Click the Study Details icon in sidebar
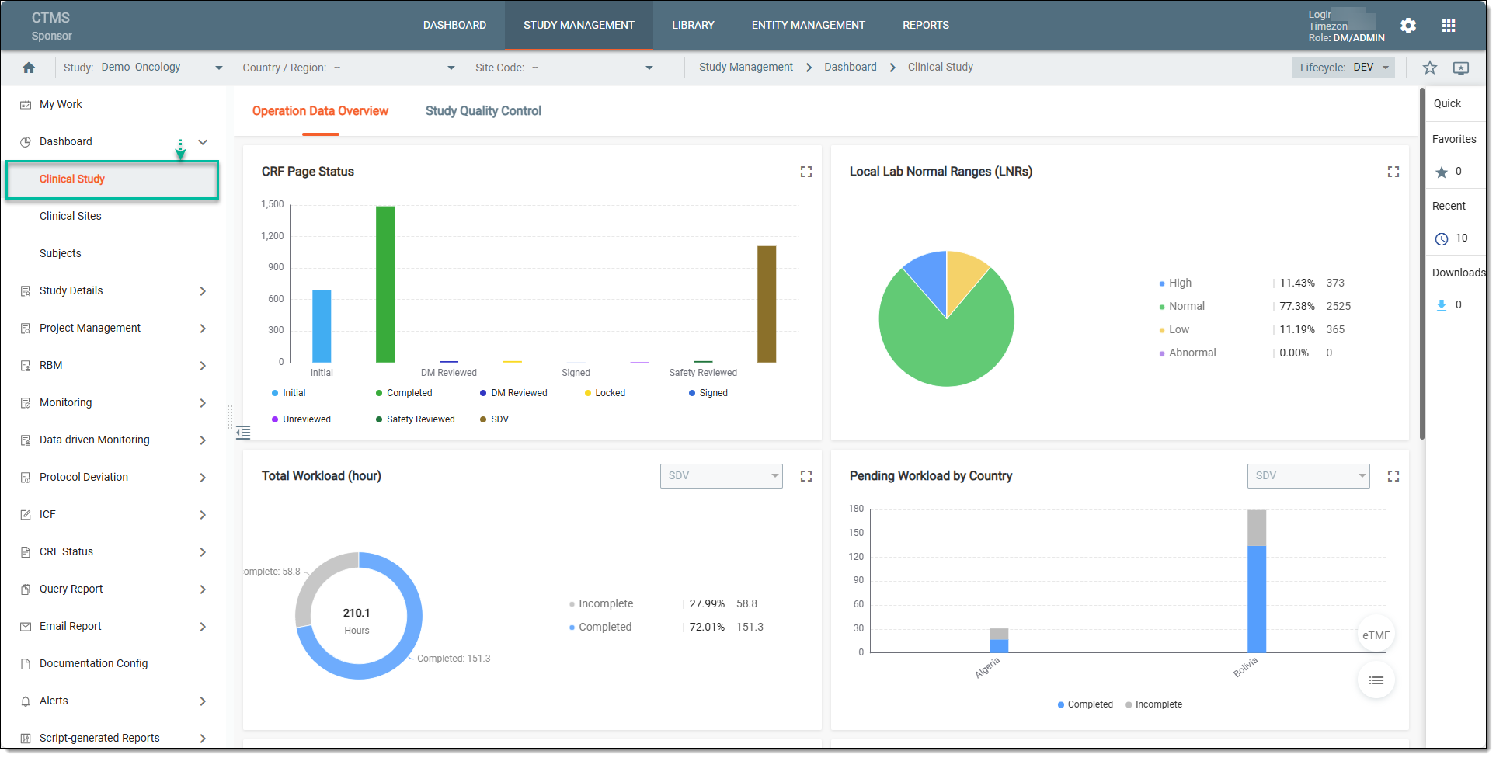This screenshot has width=1496, height=758. tap(26, 291)
